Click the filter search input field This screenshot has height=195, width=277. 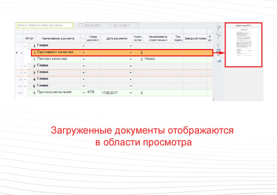pyautogui.click(x=45, y=25)
